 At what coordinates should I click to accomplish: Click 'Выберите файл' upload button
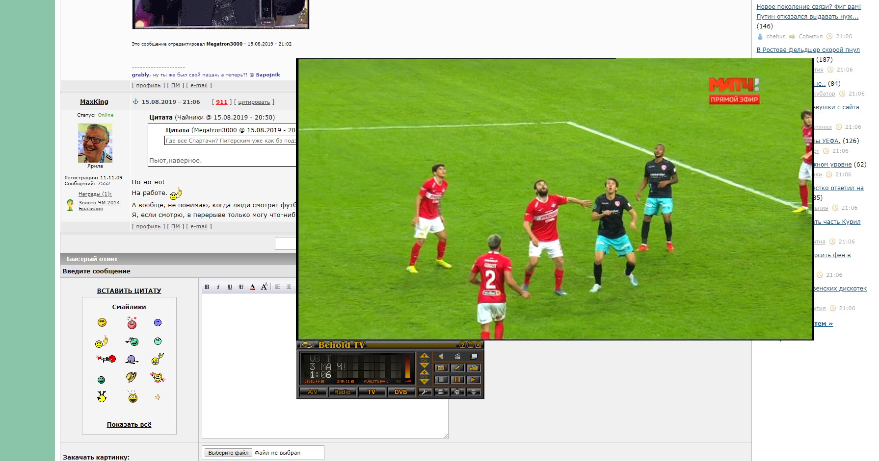[228, 453]
